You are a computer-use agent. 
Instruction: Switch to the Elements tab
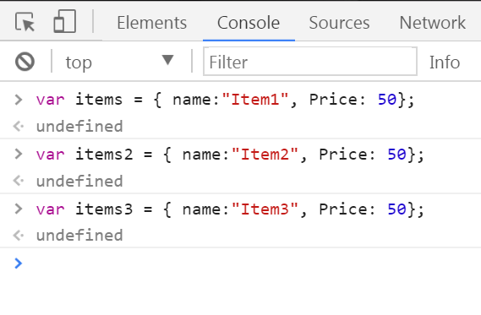[x=152, y=22]
